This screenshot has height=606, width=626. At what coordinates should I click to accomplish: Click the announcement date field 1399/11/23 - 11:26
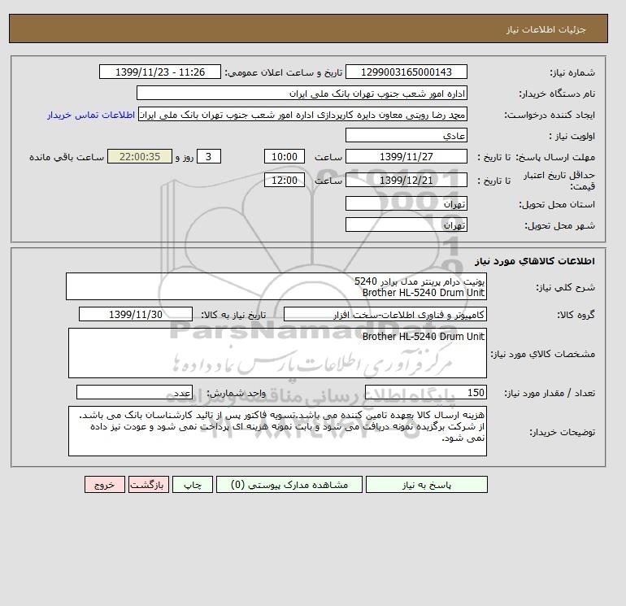coord(159,72)
